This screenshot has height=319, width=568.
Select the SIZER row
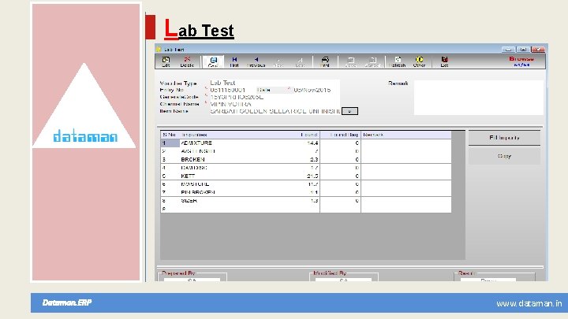(306, 201)
